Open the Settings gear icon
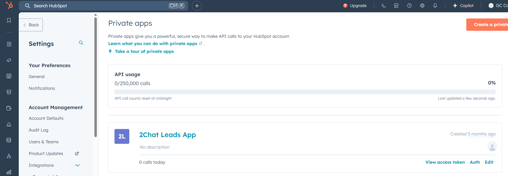 (x=422, y=6)
